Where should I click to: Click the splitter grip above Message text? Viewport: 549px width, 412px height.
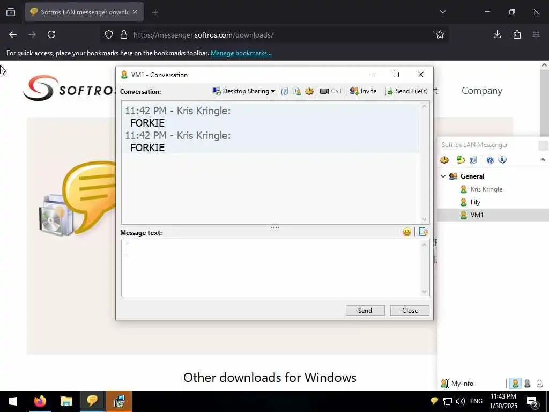[275, 227]
